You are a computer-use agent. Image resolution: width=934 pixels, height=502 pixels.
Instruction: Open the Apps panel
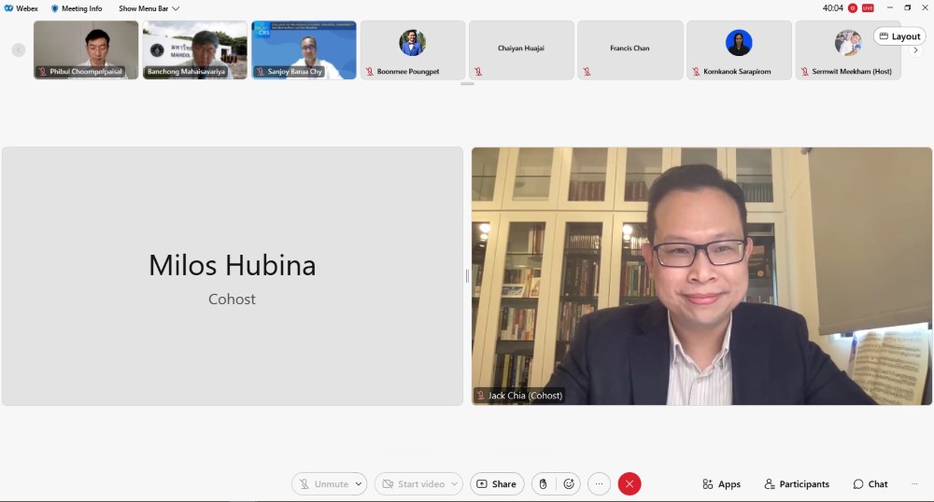(x=722, y=484)
